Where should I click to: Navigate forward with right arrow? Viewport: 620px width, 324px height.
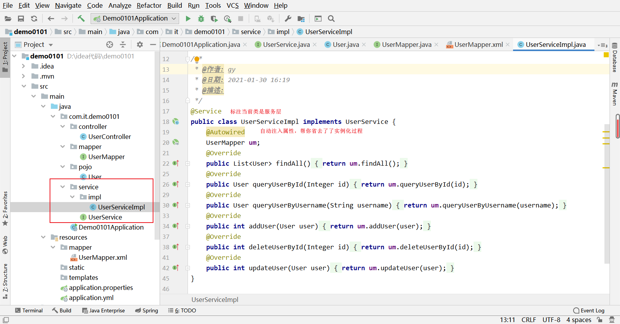click(x=64, y=19)
